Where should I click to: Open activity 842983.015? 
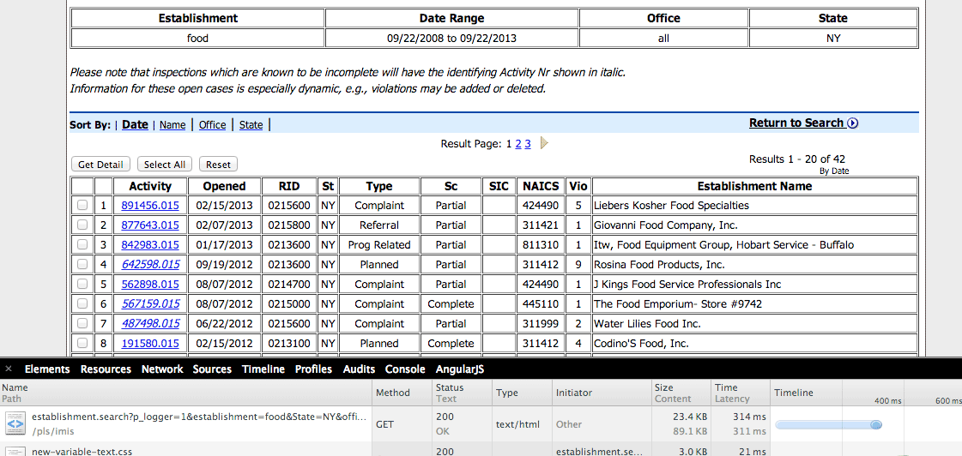[150, 244]
